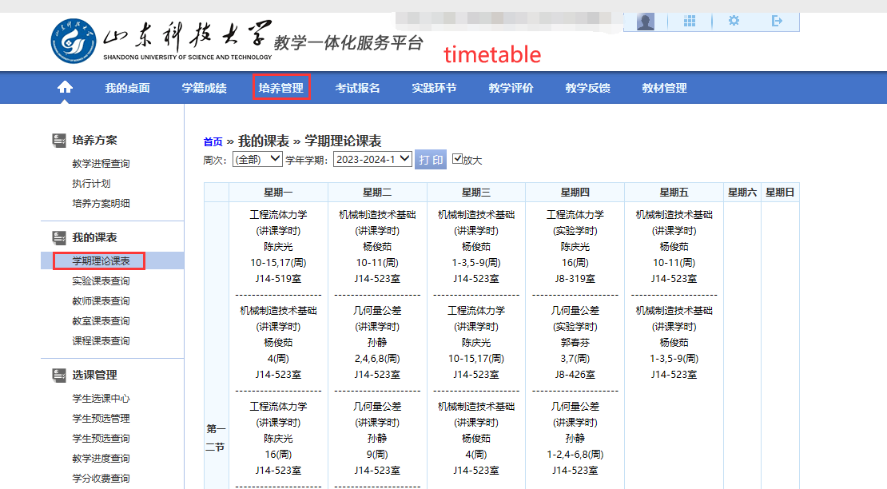
Task: Click the 选课管理 section icon in sidebar
Action: (58, 376)
